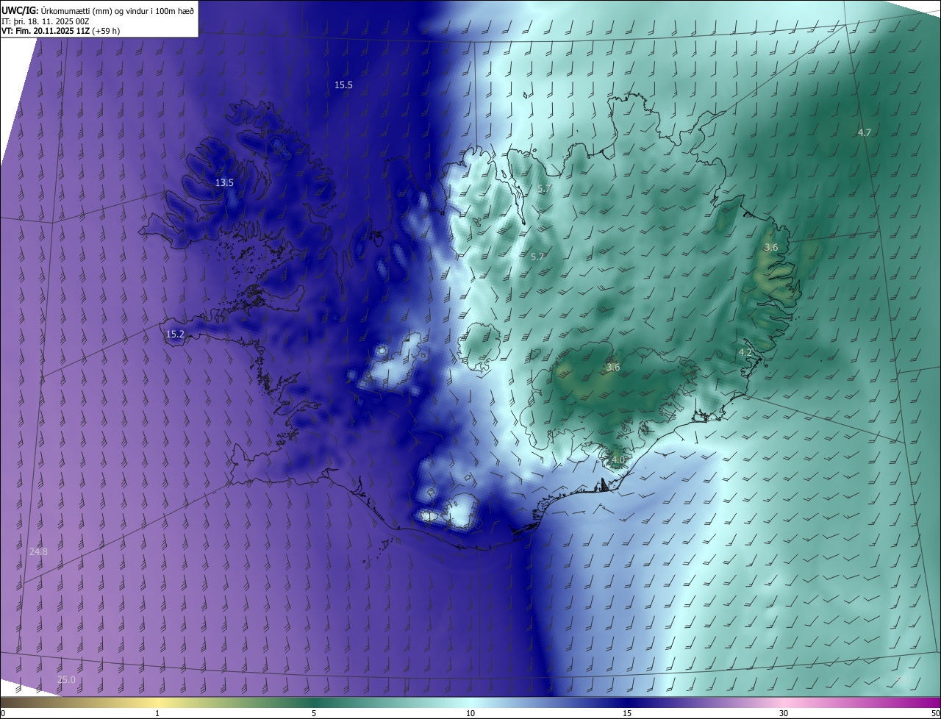The width and height of the screenshot is (941, 719).
Task: Click the 5.7 value label near the north coast
Action: coord(544,189)
